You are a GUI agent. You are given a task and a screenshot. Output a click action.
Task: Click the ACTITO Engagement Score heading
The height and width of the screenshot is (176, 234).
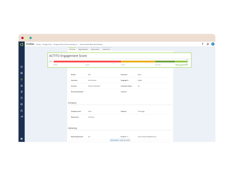click(x=68, y=56)
